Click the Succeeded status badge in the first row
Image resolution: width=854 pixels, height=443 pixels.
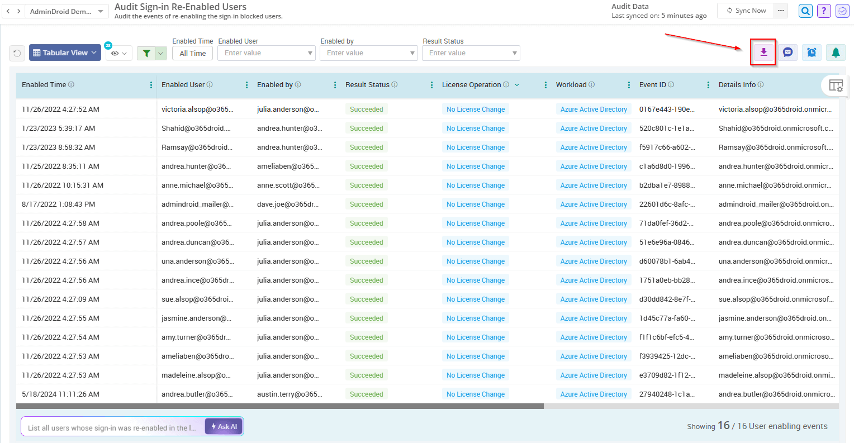pos(366,109)
